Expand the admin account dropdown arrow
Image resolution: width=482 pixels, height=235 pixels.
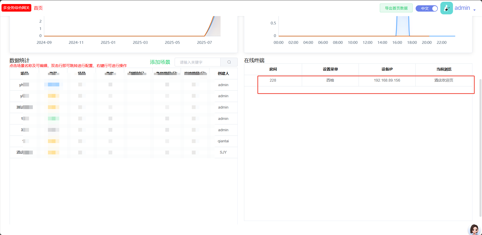point(474,10)
